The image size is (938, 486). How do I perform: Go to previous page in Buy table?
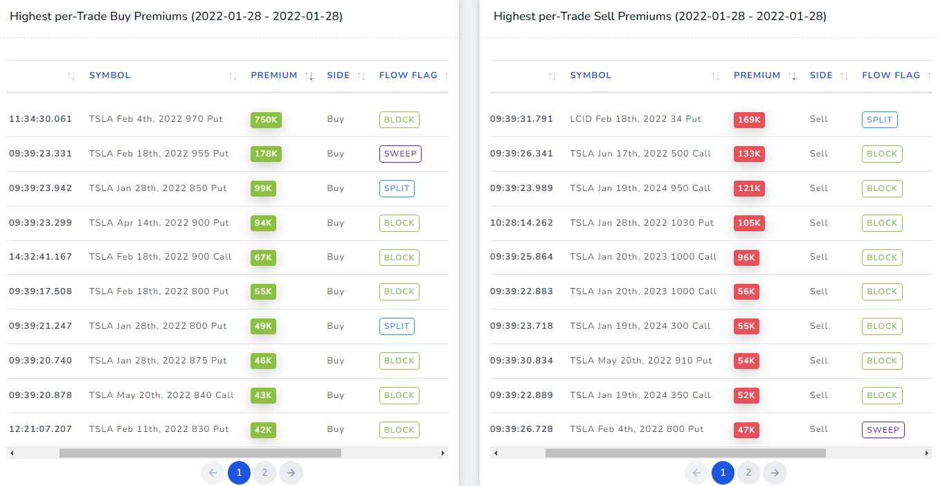click(213, 473)
